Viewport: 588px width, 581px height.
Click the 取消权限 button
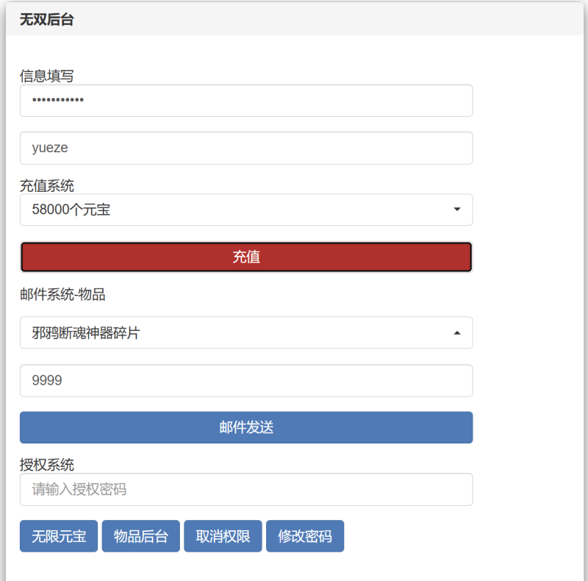pos(223,535)
